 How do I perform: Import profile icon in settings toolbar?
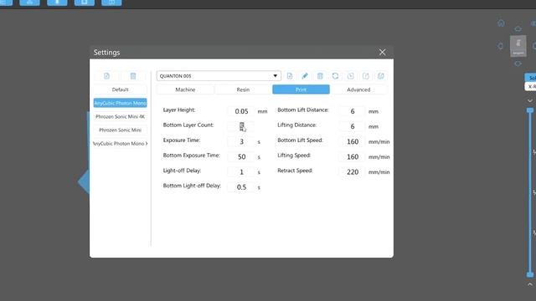350,76
